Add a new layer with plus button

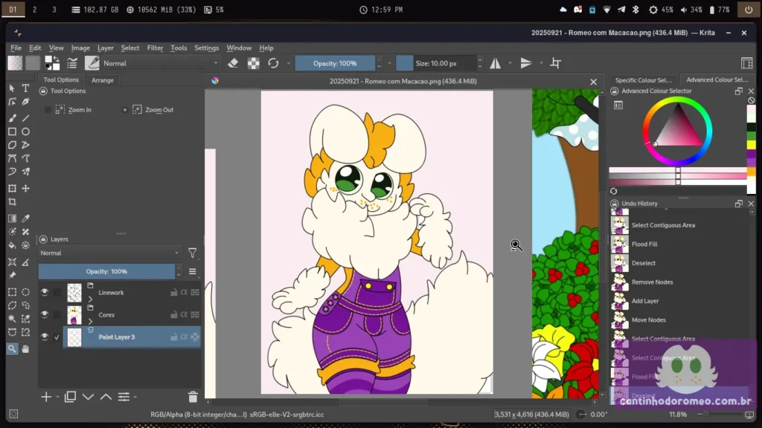click(46, 397)
